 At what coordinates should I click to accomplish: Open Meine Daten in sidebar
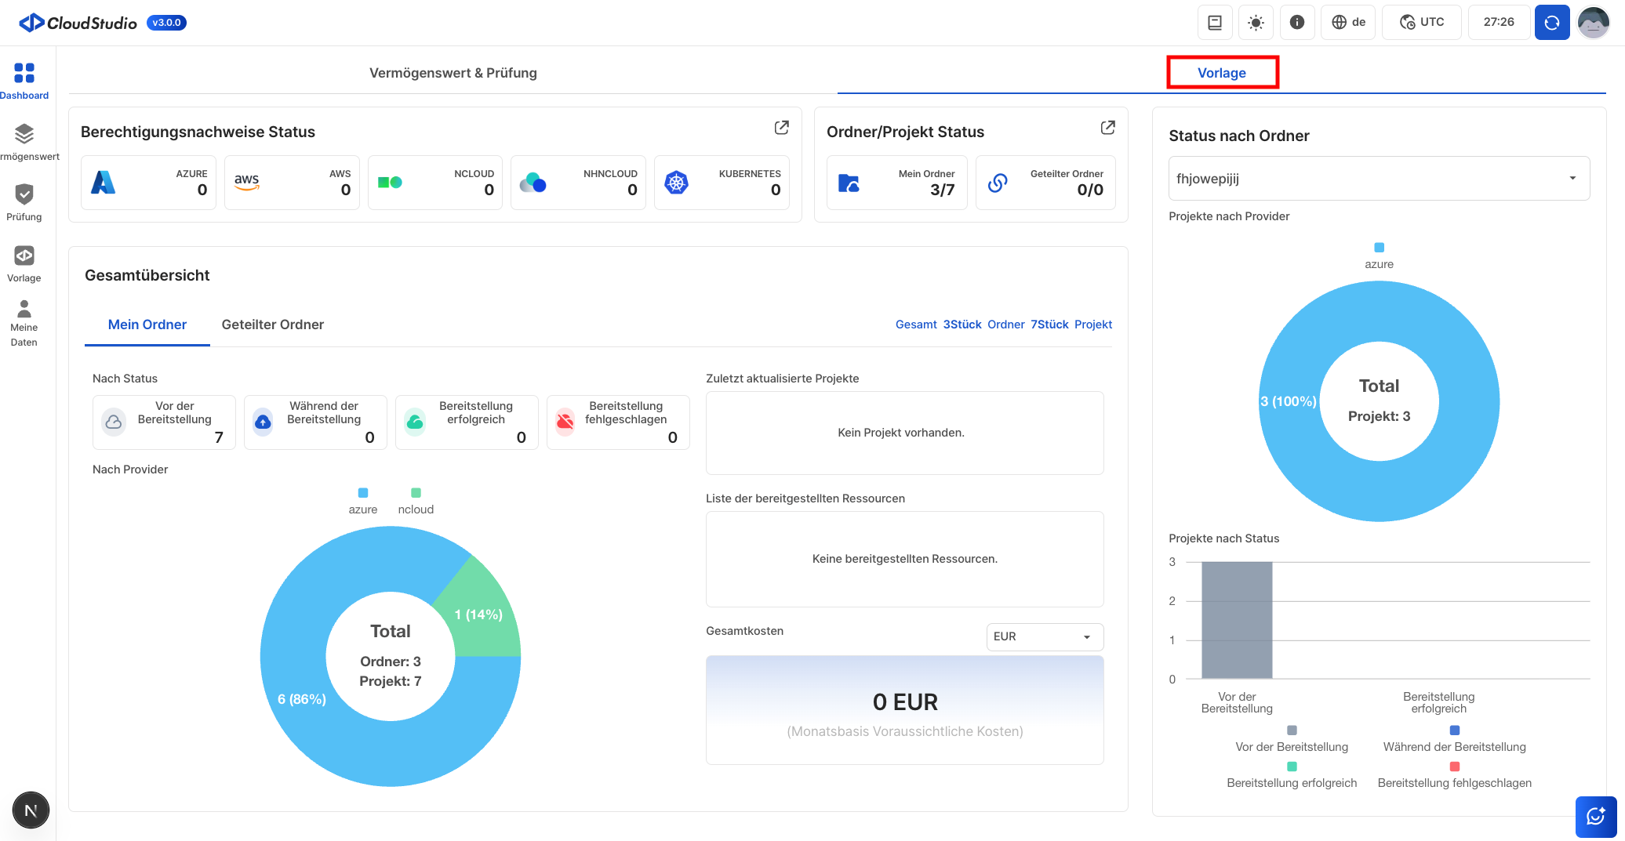click(24, 310)
